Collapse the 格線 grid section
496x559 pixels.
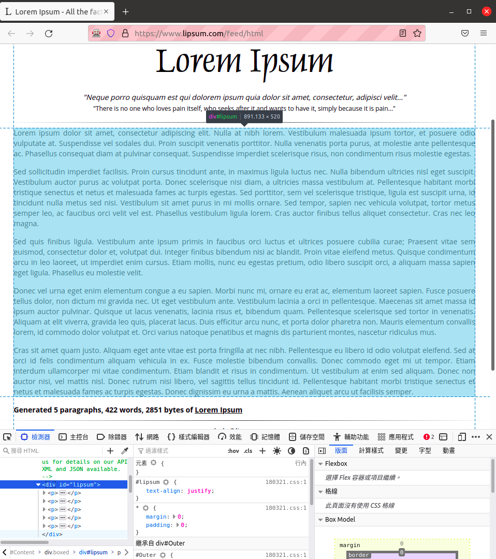(x=320, y=492)
